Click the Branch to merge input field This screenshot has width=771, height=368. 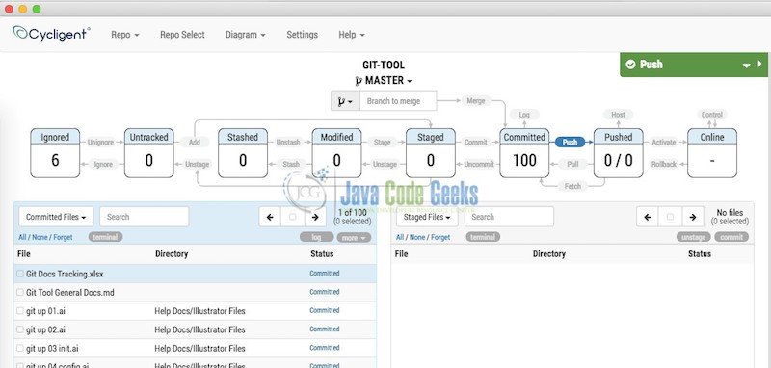tap(398, 101)
